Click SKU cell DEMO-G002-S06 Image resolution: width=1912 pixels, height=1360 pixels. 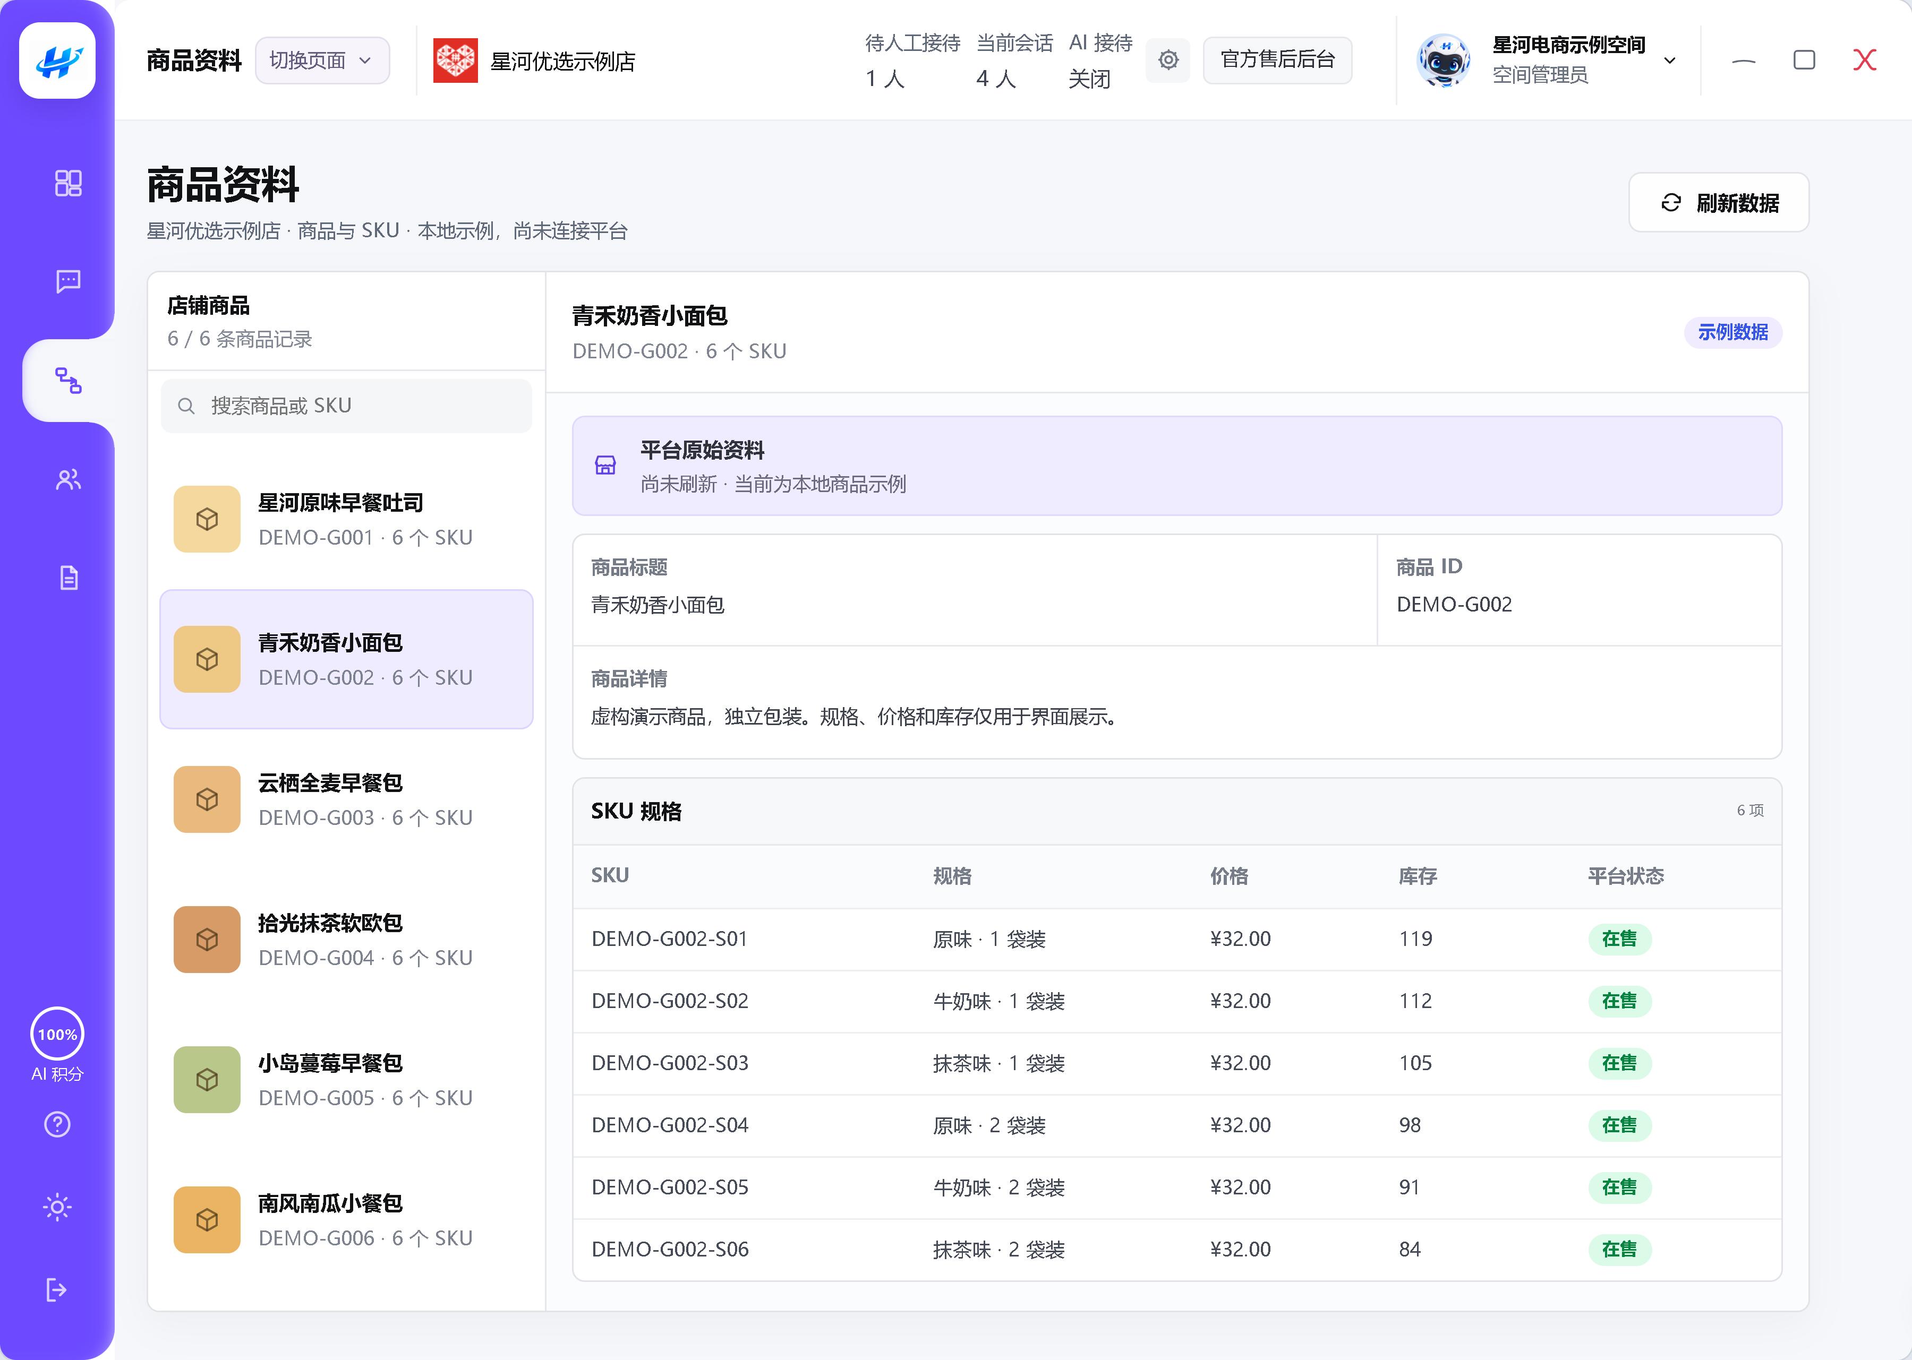tap(669, 1249)
